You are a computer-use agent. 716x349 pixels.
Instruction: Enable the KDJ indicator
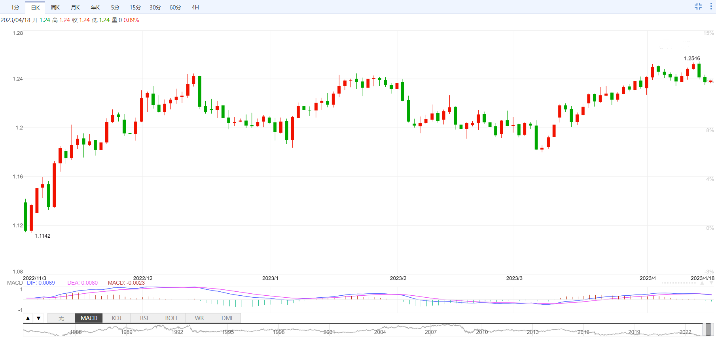(x=116, y=318)
